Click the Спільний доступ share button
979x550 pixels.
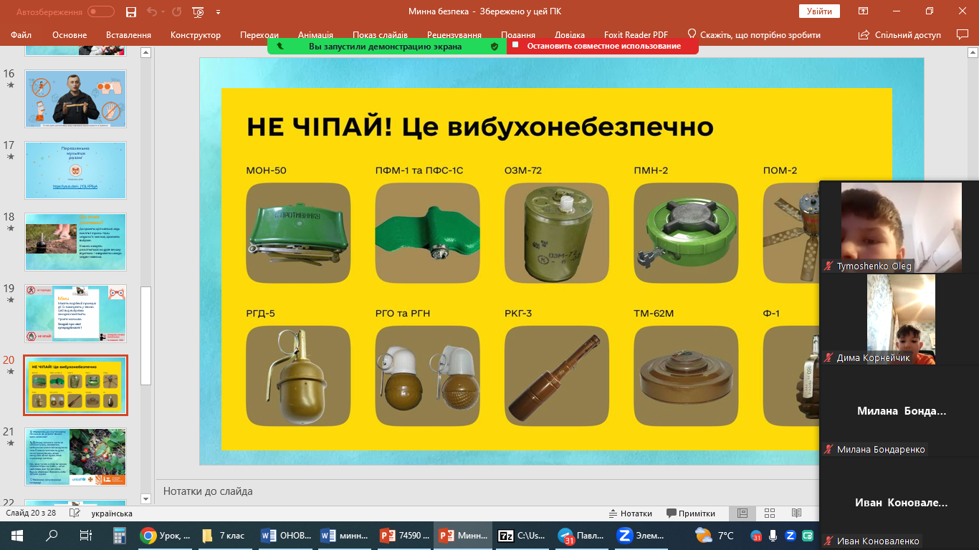(x=900, y=34)
